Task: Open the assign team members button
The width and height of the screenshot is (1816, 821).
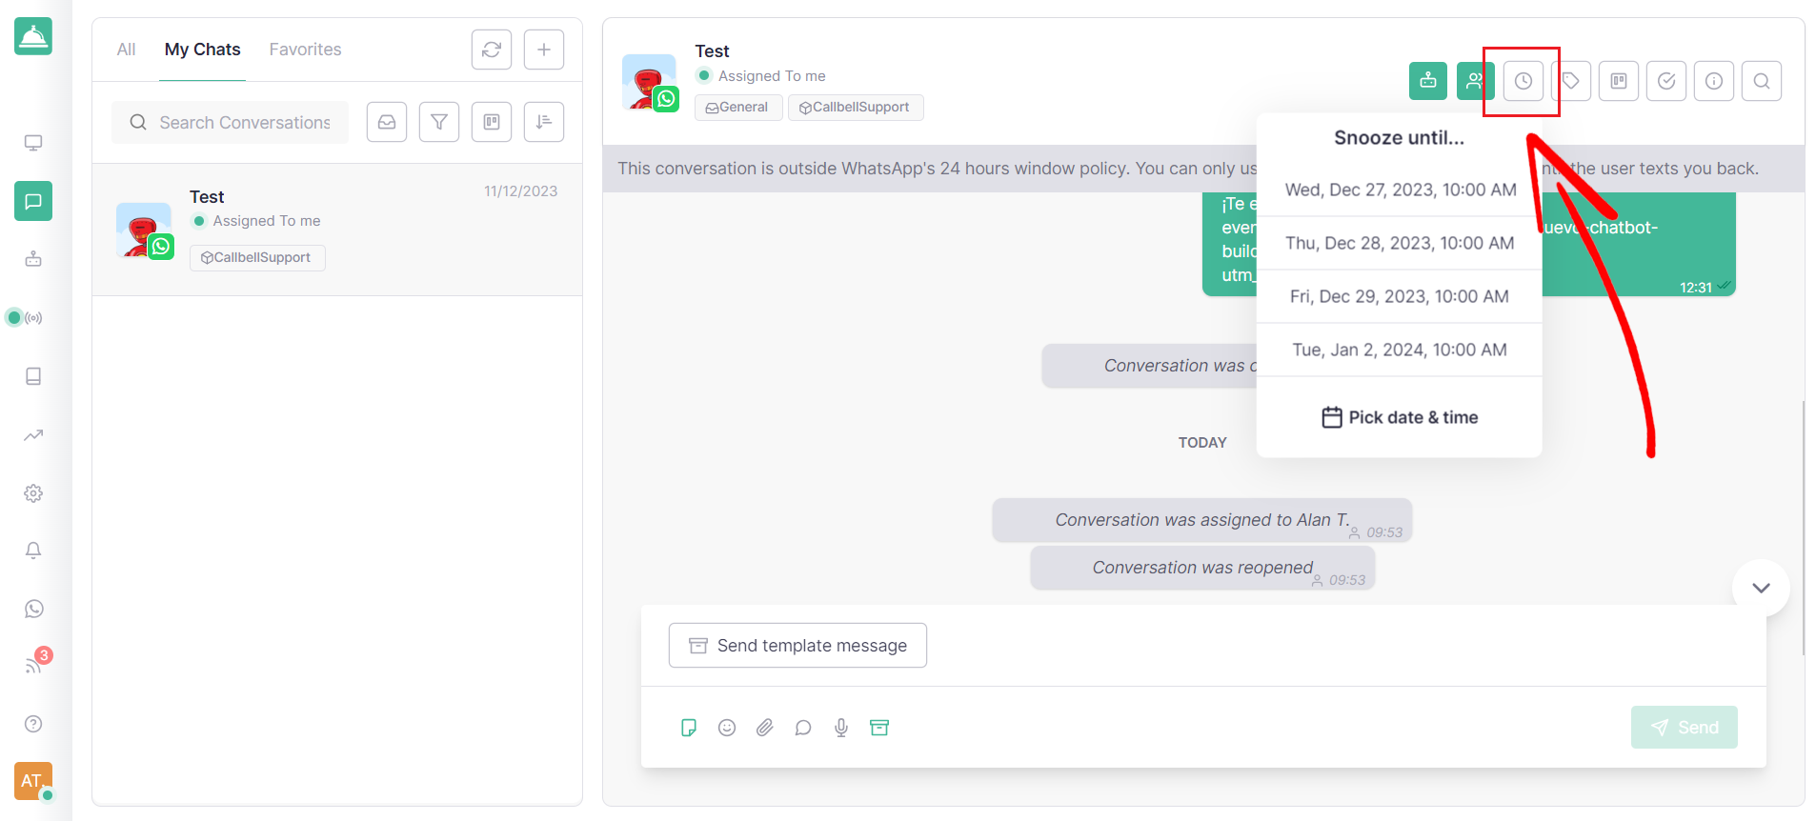Action: coord(1475,81)
